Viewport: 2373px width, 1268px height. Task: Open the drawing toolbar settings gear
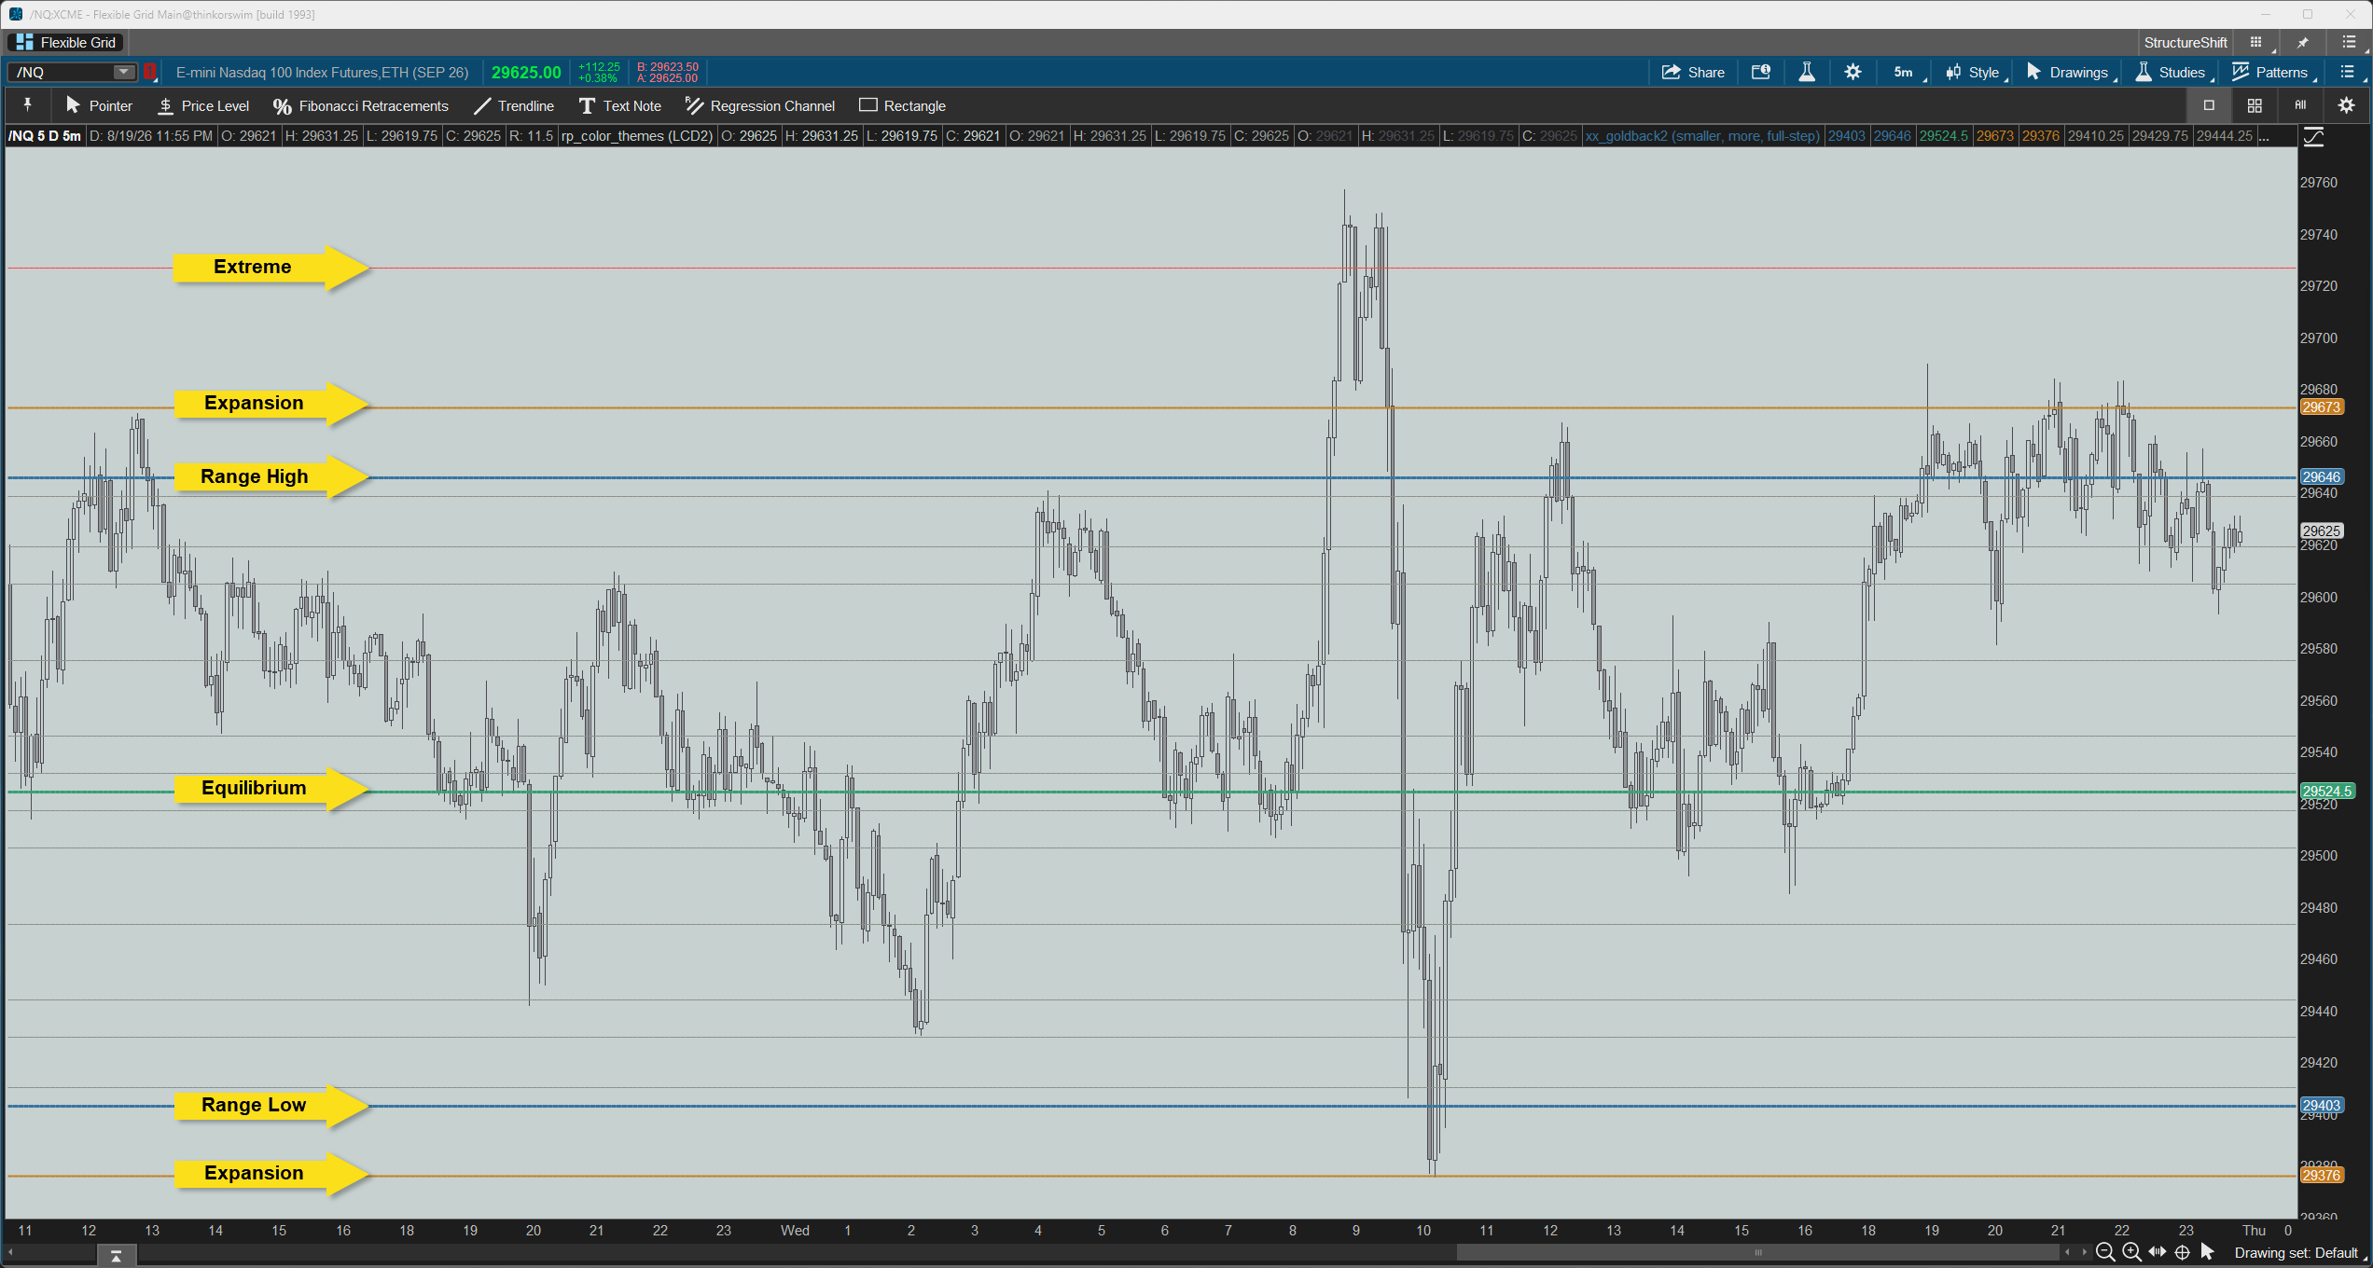2346,105
